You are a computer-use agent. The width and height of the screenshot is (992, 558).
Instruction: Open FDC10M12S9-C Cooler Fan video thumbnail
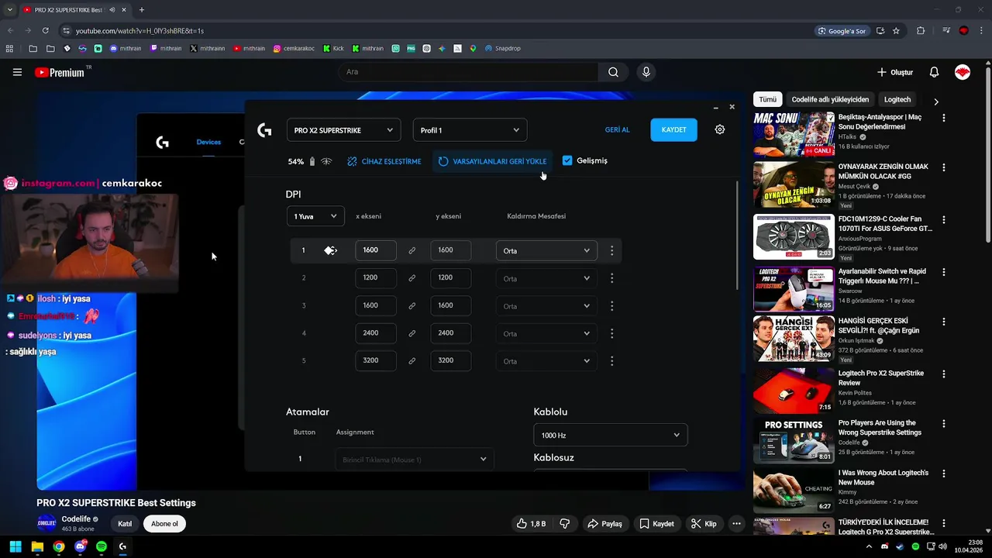pos(794,237)
